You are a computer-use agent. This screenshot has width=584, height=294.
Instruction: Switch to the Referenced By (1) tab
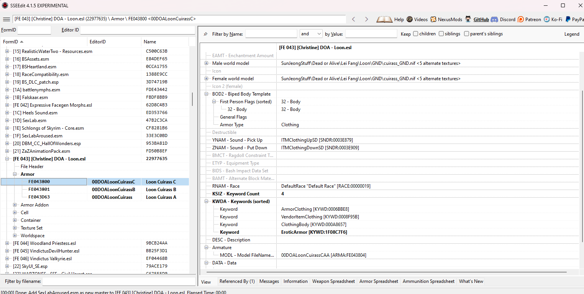click(x=237, y=281)
